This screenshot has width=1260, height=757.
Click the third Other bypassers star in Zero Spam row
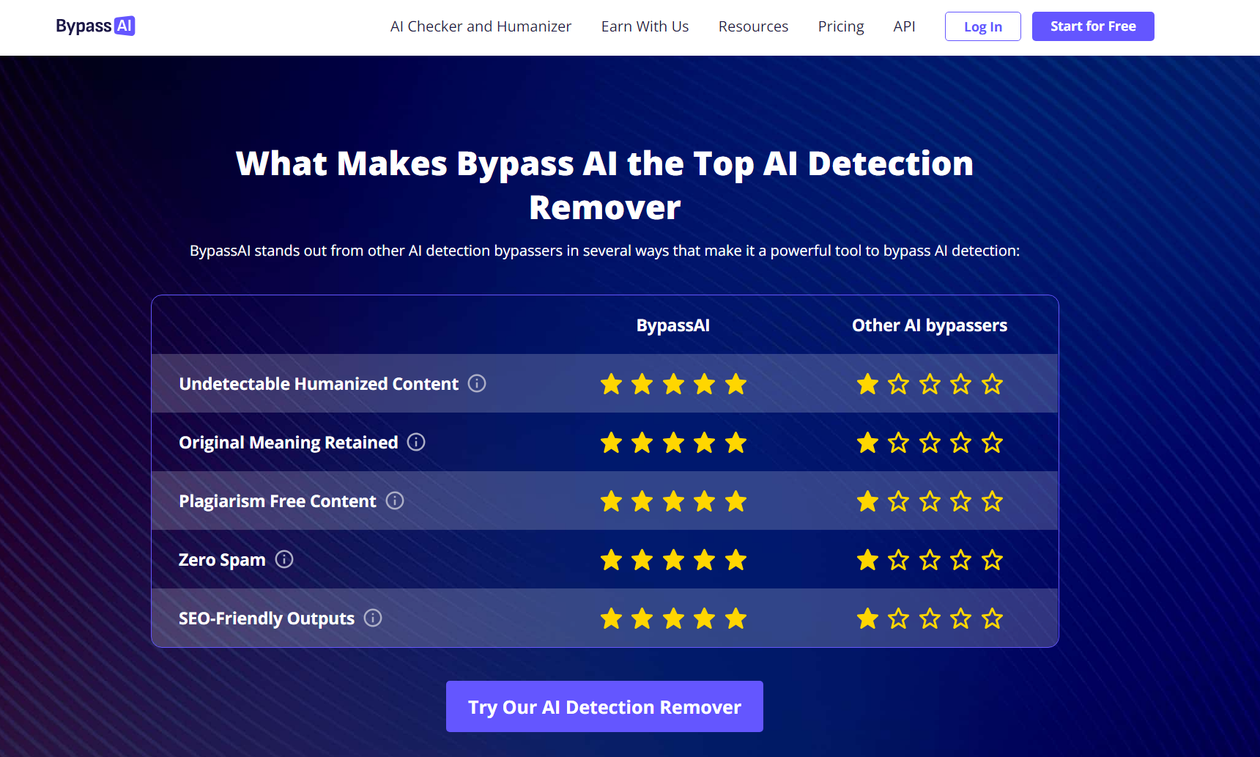930,560
